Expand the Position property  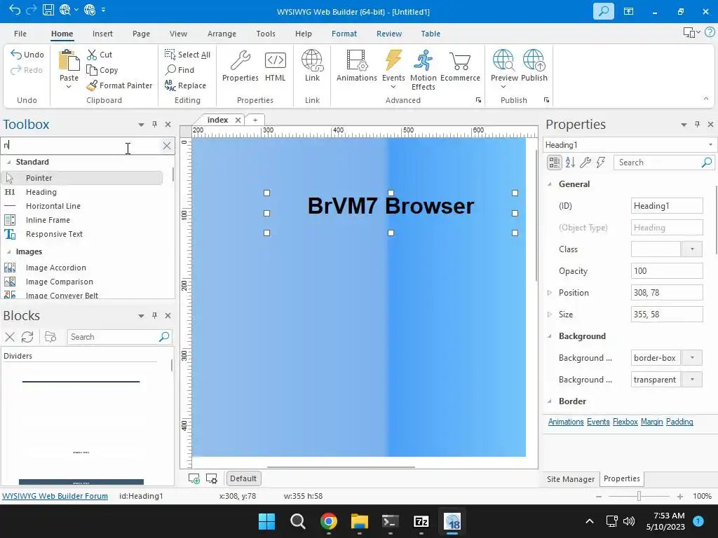pyautogui.click(x=550, y=293)
